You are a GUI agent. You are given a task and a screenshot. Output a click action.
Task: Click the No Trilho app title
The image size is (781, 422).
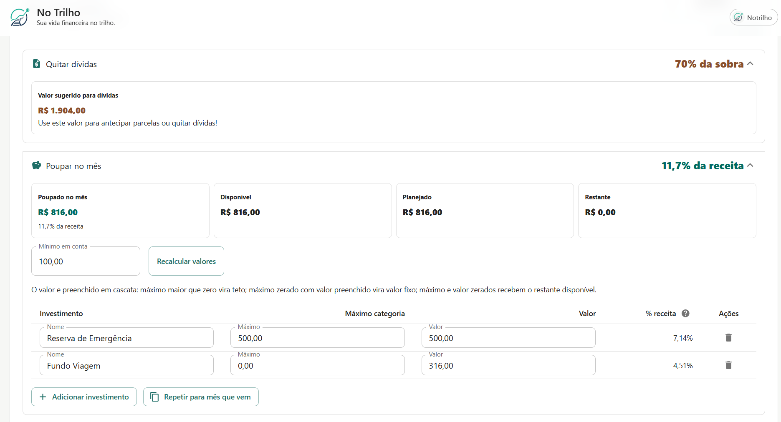point(58,13)
